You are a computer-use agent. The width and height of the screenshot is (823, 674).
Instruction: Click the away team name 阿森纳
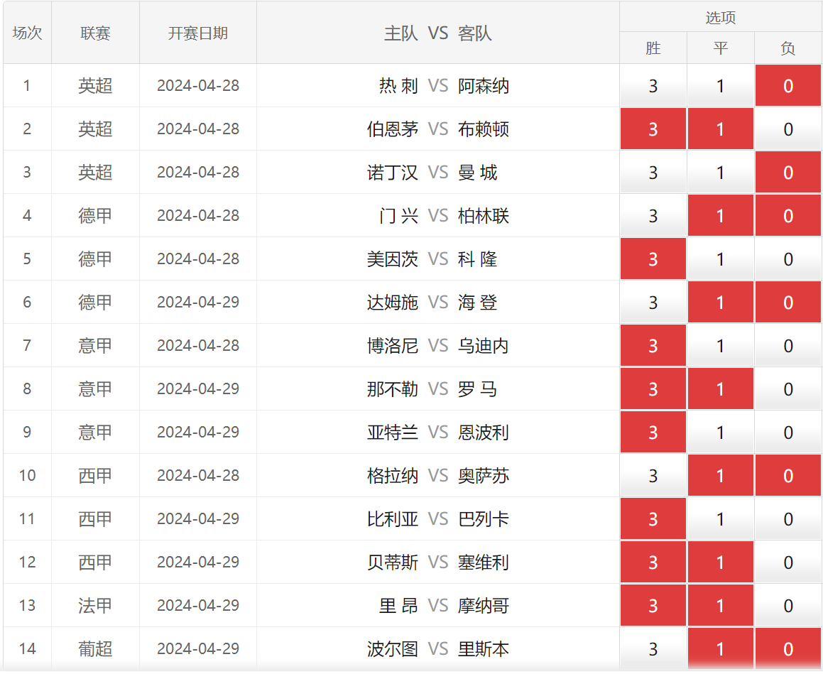coord(484,85)
